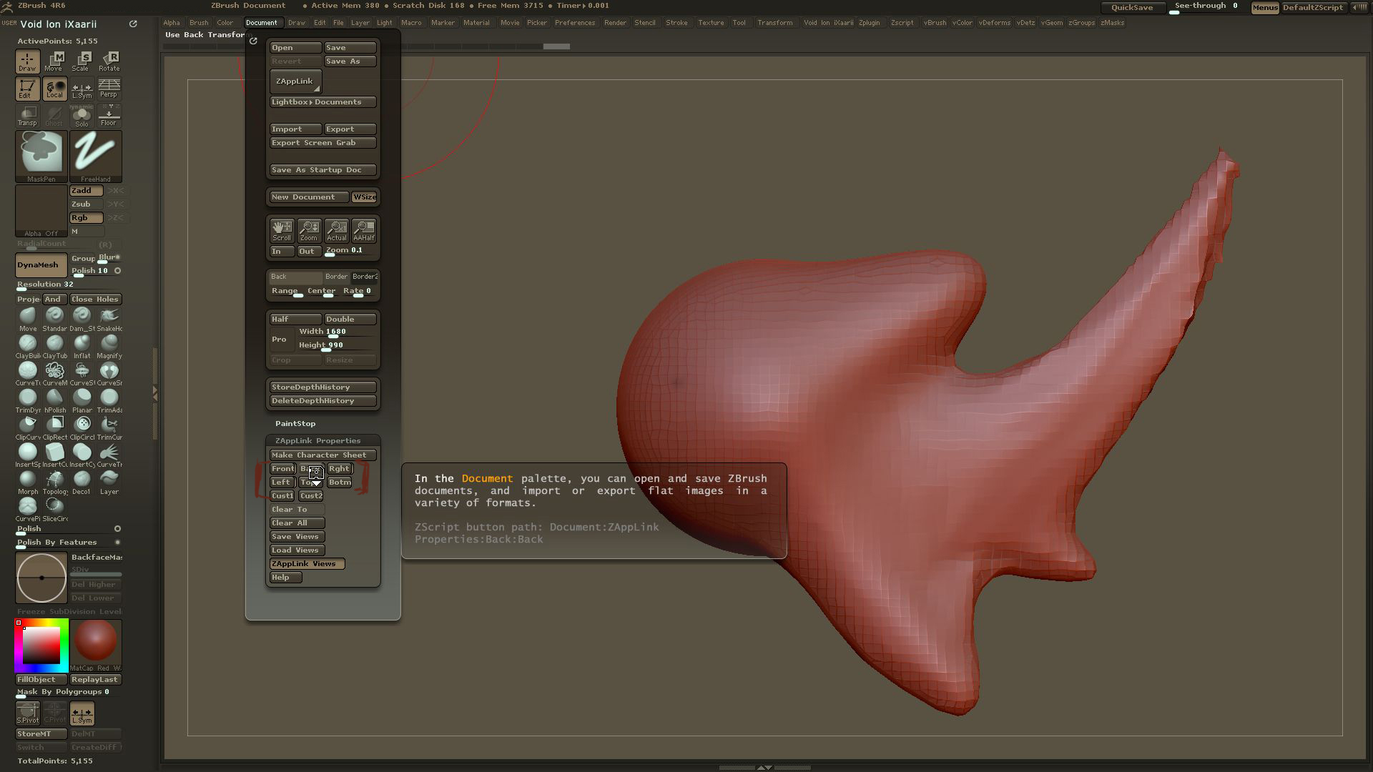The image size is (1373, 772).
Task: Select the Standard brush icon
Action: (54, 320)
